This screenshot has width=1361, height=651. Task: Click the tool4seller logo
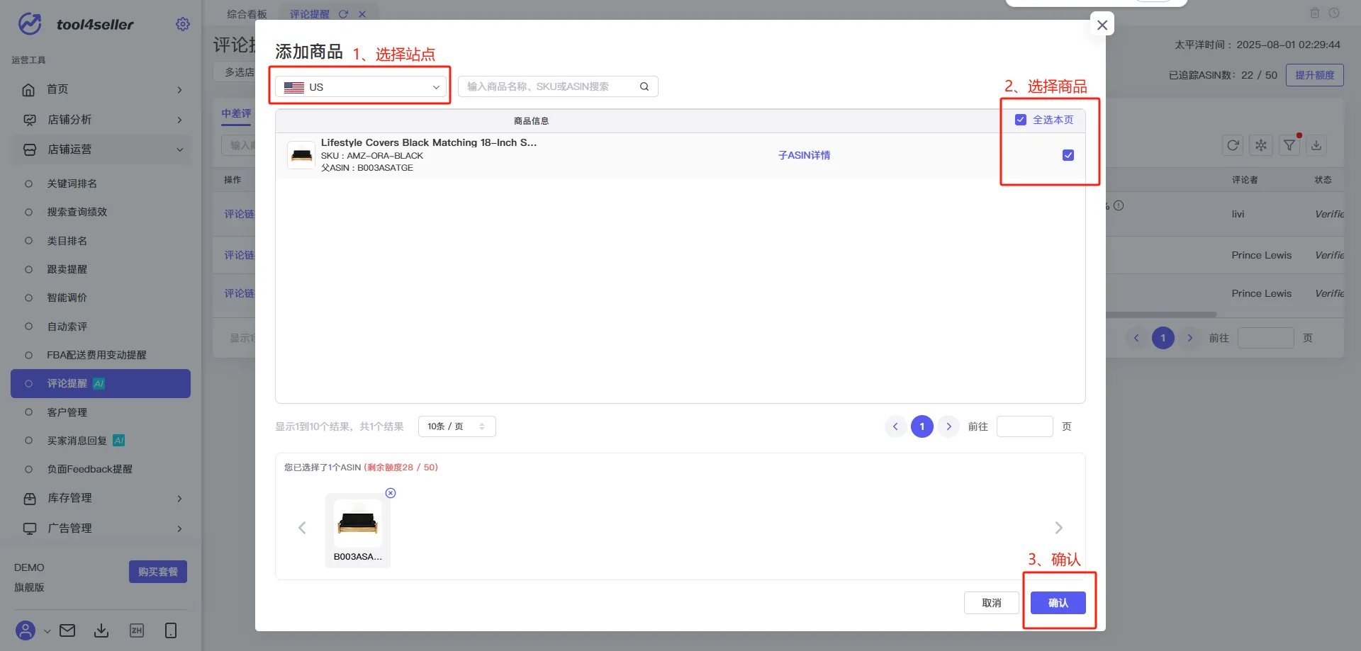[76, 24]
